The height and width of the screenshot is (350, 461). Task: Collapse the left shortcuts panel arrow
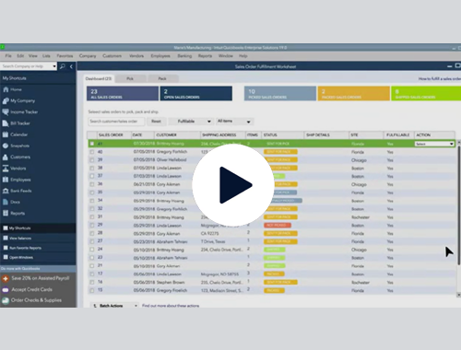tap(71, 66)
